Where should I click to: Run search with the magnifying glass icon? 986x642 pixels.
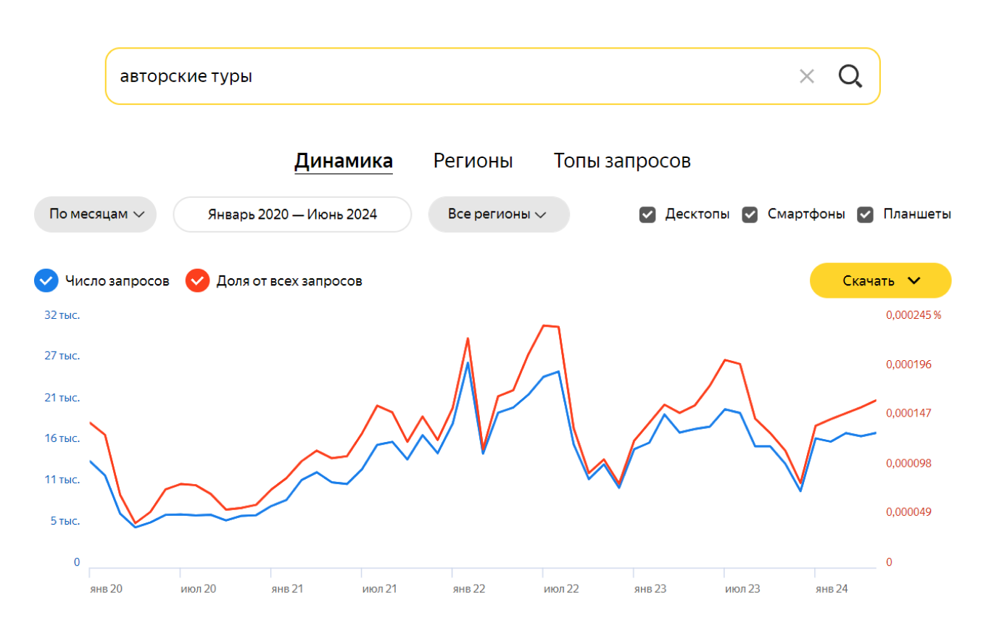coord(850,76)
